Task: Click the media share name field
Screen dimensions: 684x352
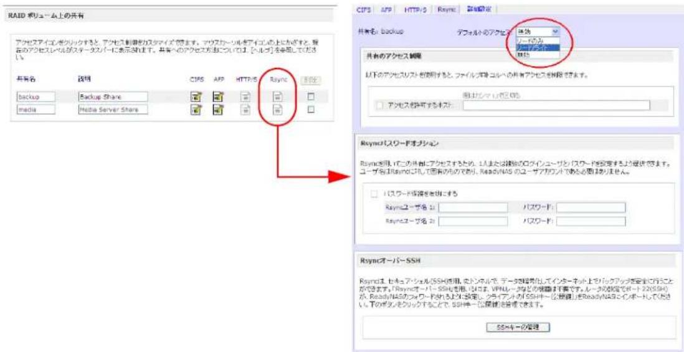Action: pyautogui.click(x=36, y=110)
